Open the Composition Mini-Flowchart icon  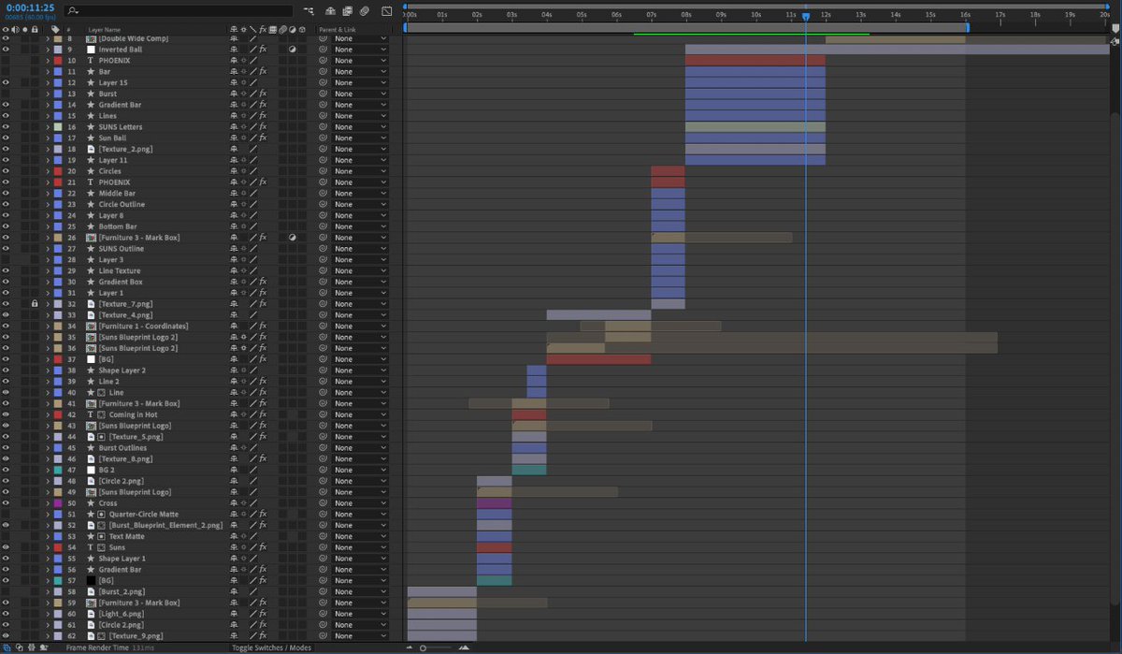pos(309,11)
